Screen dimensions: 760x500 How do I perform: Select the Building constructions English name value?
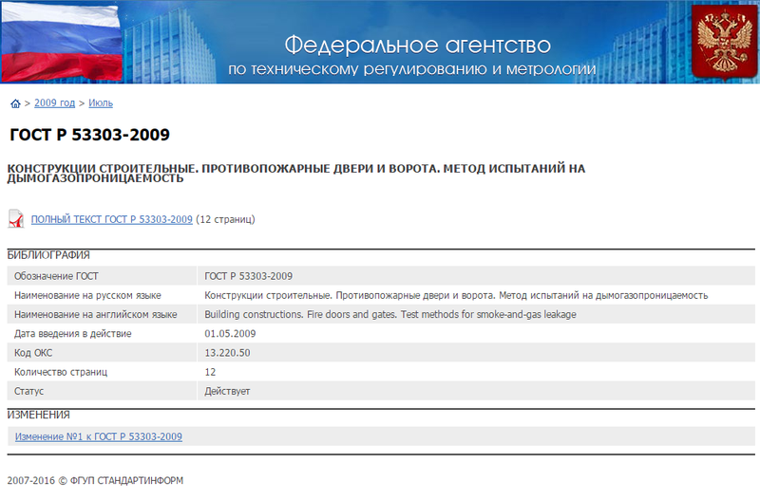pos(390,315)
